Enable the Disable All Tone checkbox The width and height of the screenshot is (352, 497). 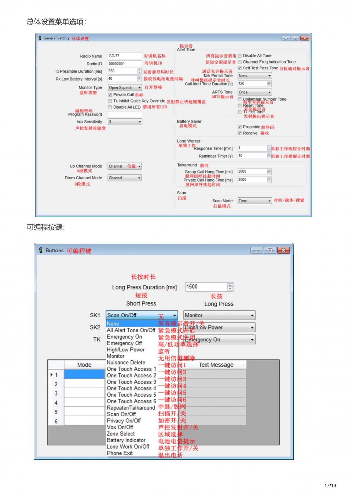pyautogui.click(x=240, y=56)
